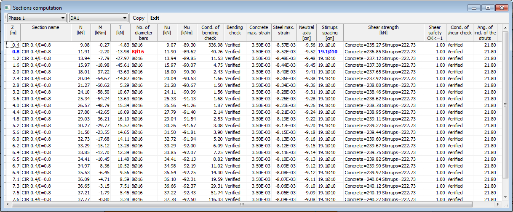Screen dimensions: 513x212
Task: Select the highlighted row at Z 0.8
Action: [x=16, y=52]
